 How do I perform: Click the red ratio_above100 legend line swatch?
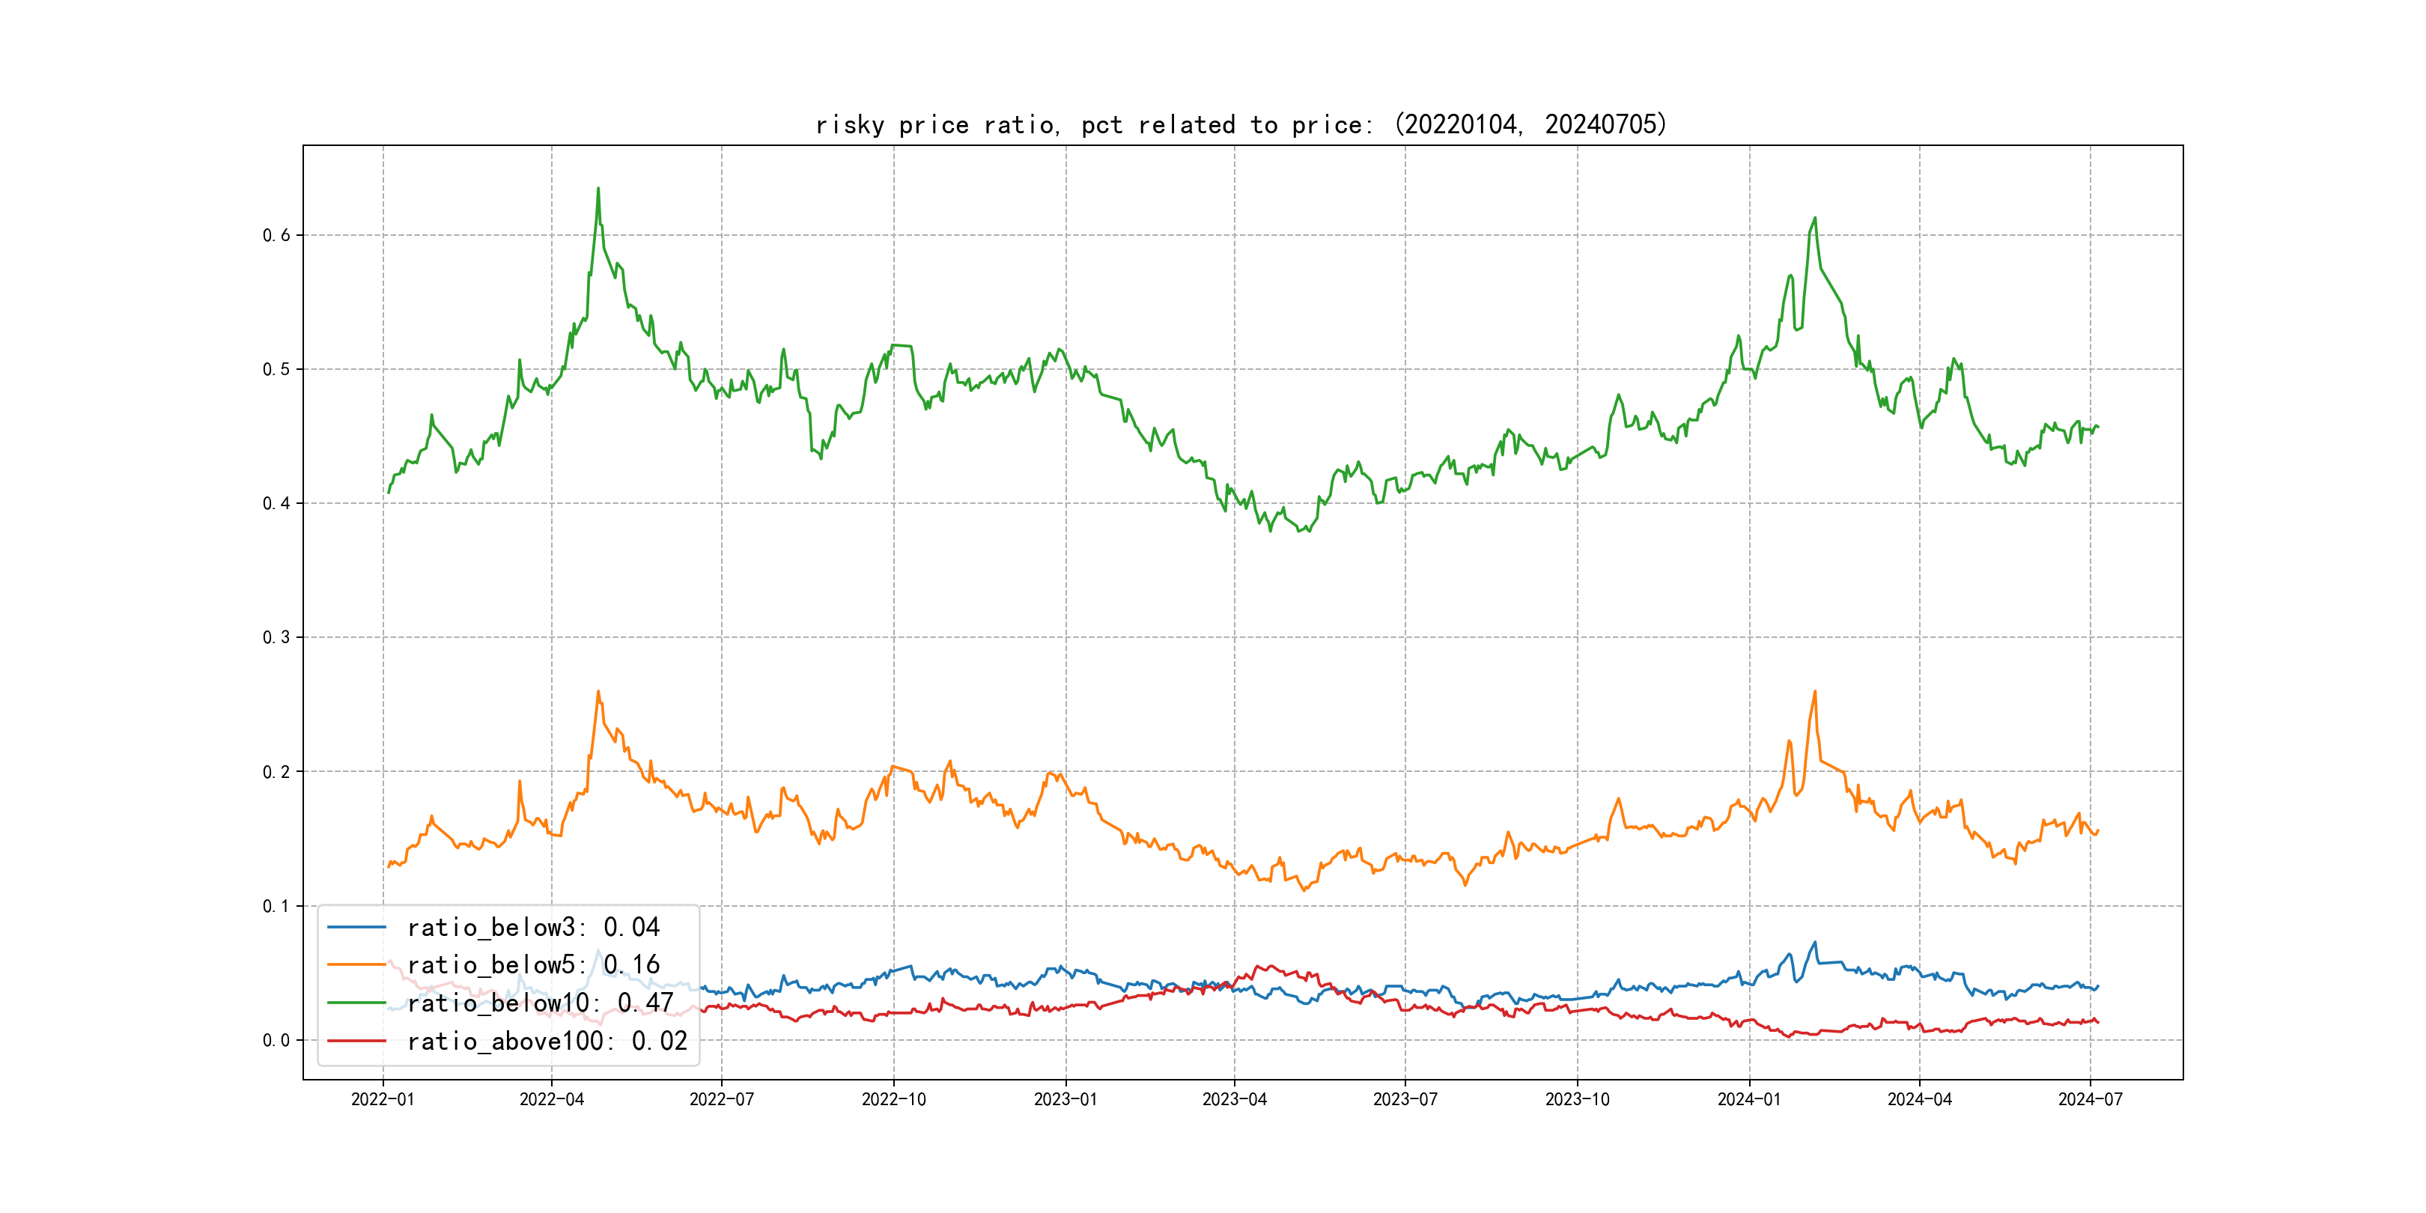pyautogui.click(x=356, y=1041)
